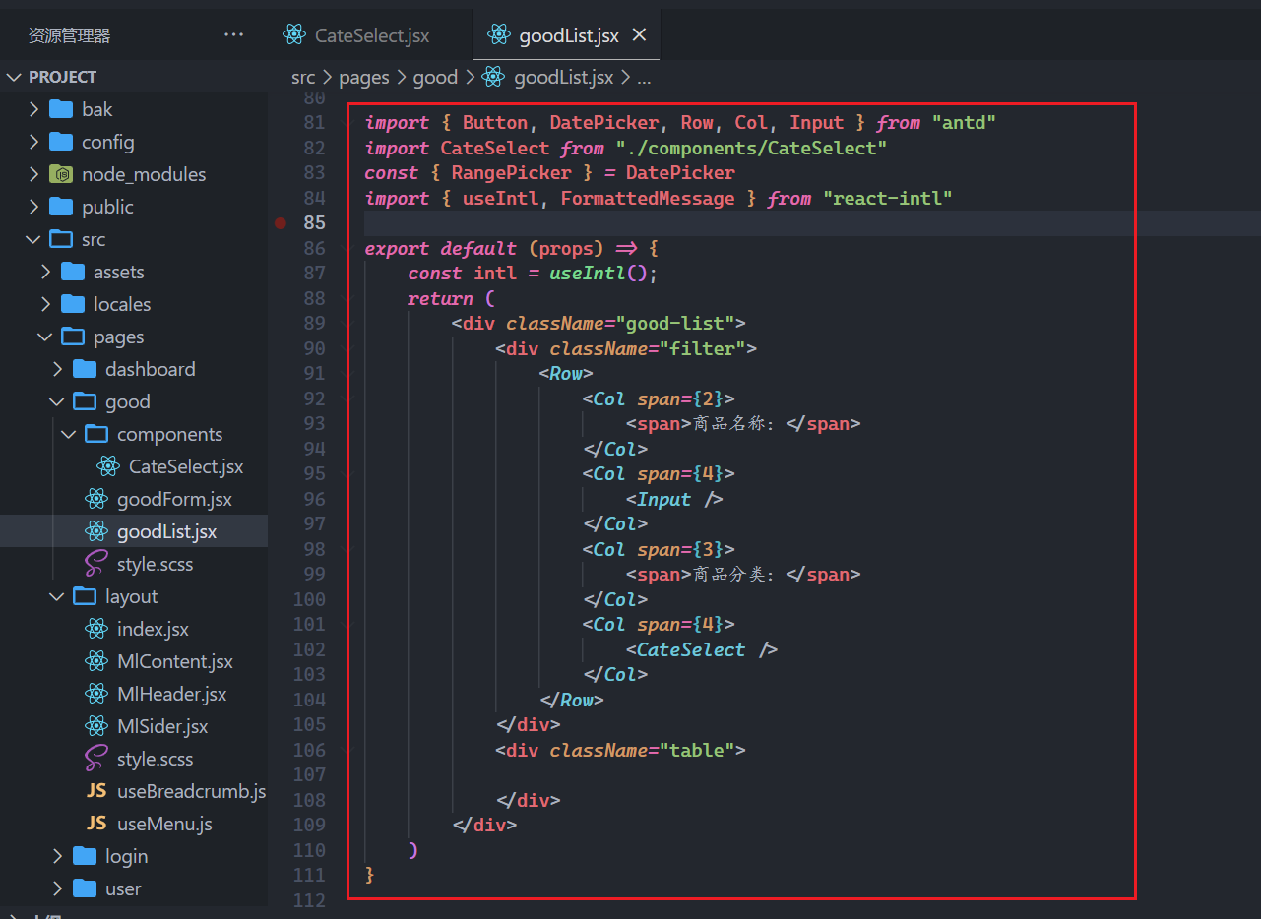Click the user folder icon
This screenshot has height=919, width=1261.
click(x=85, y=888)
